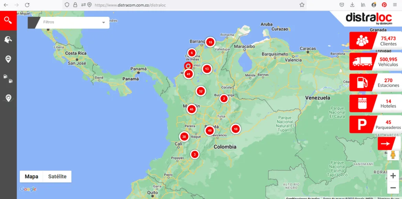
Task: Click the browser URL address field
Action: tap(188, 5)
